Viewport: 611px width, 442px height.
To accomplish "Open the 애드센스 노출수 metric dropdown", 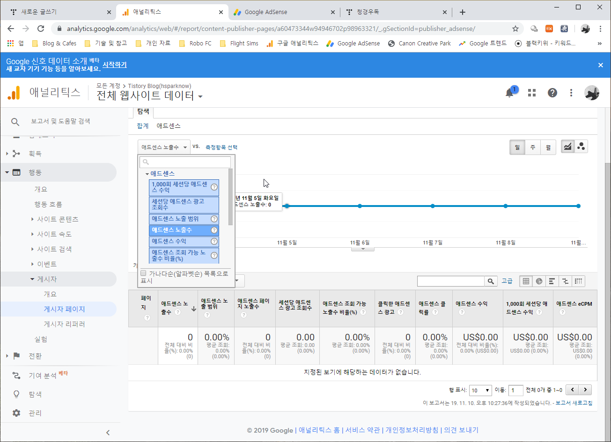I will point(164,147).
